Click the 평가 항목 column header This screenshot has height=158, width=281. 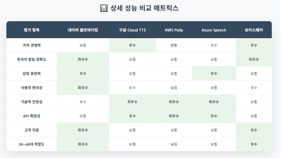click(x=32, y=30)
